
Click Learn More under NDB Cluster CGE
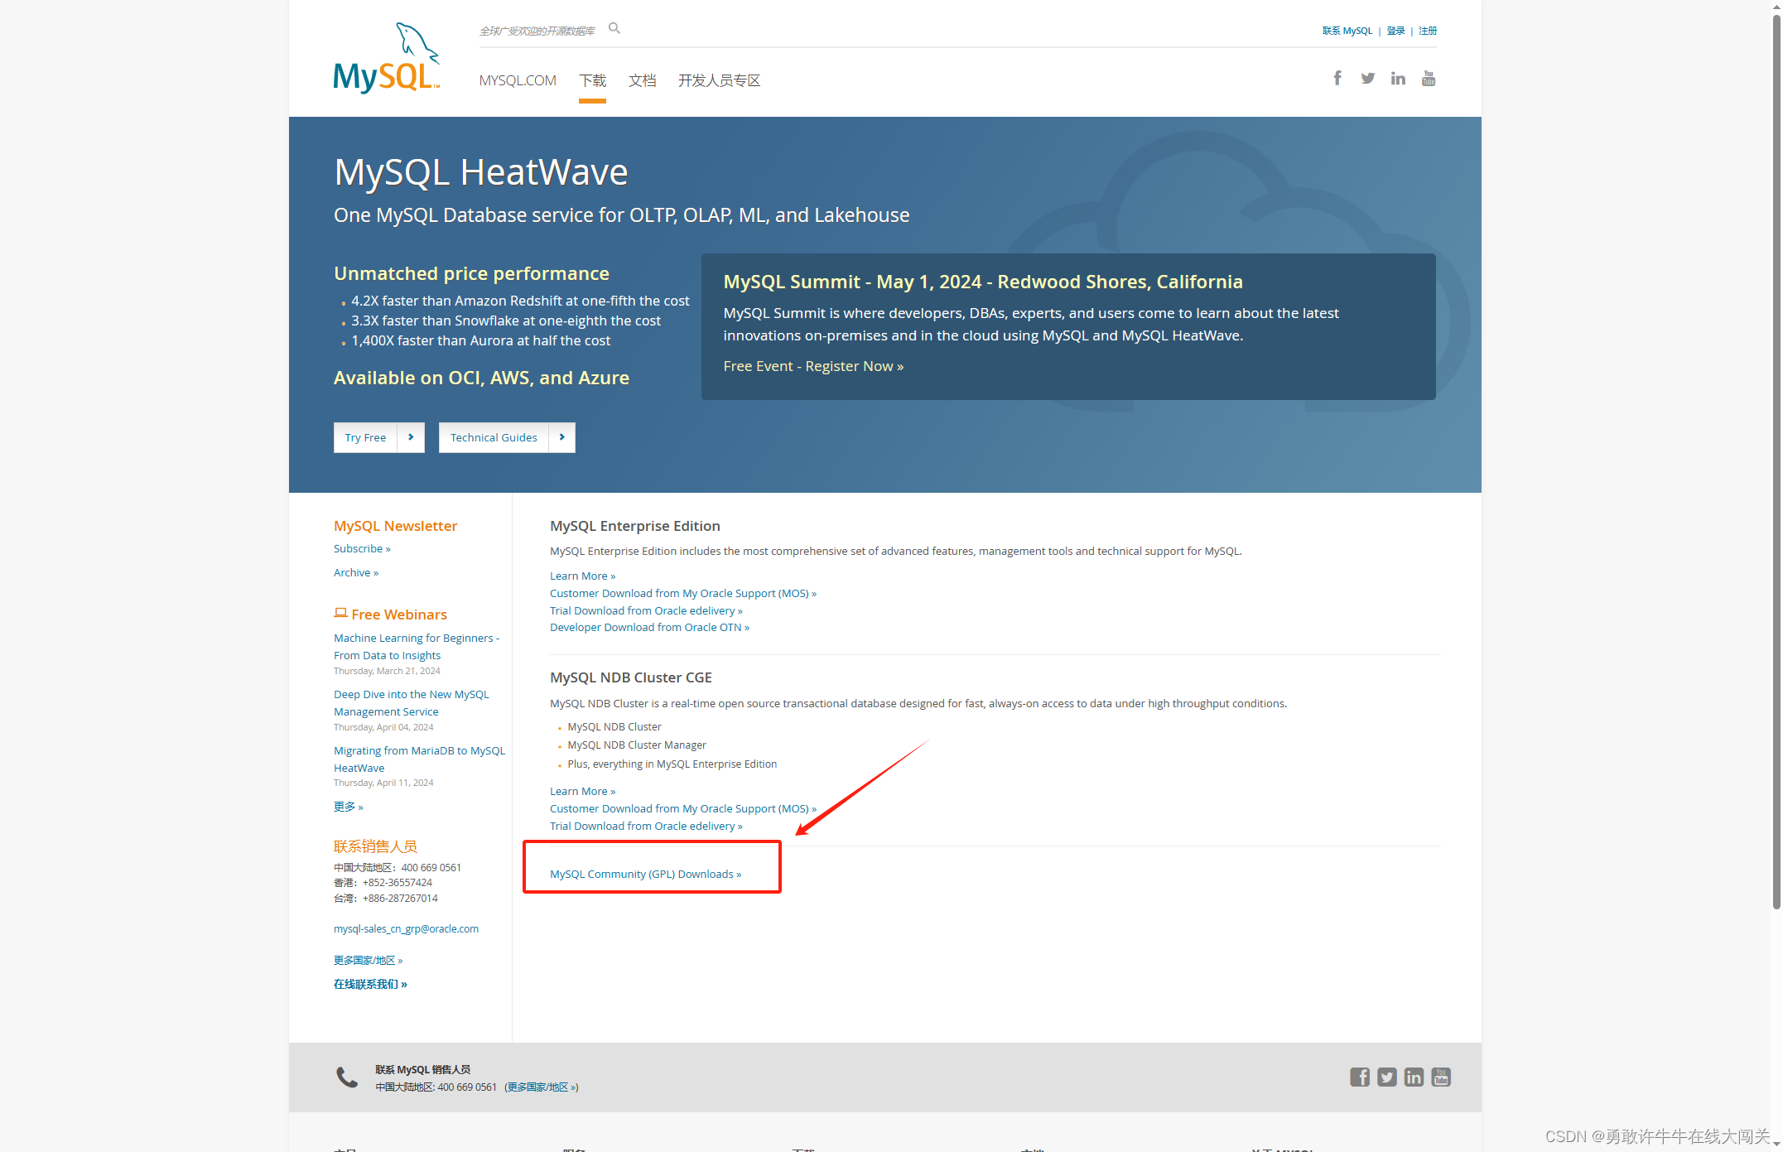coord(582,791)
